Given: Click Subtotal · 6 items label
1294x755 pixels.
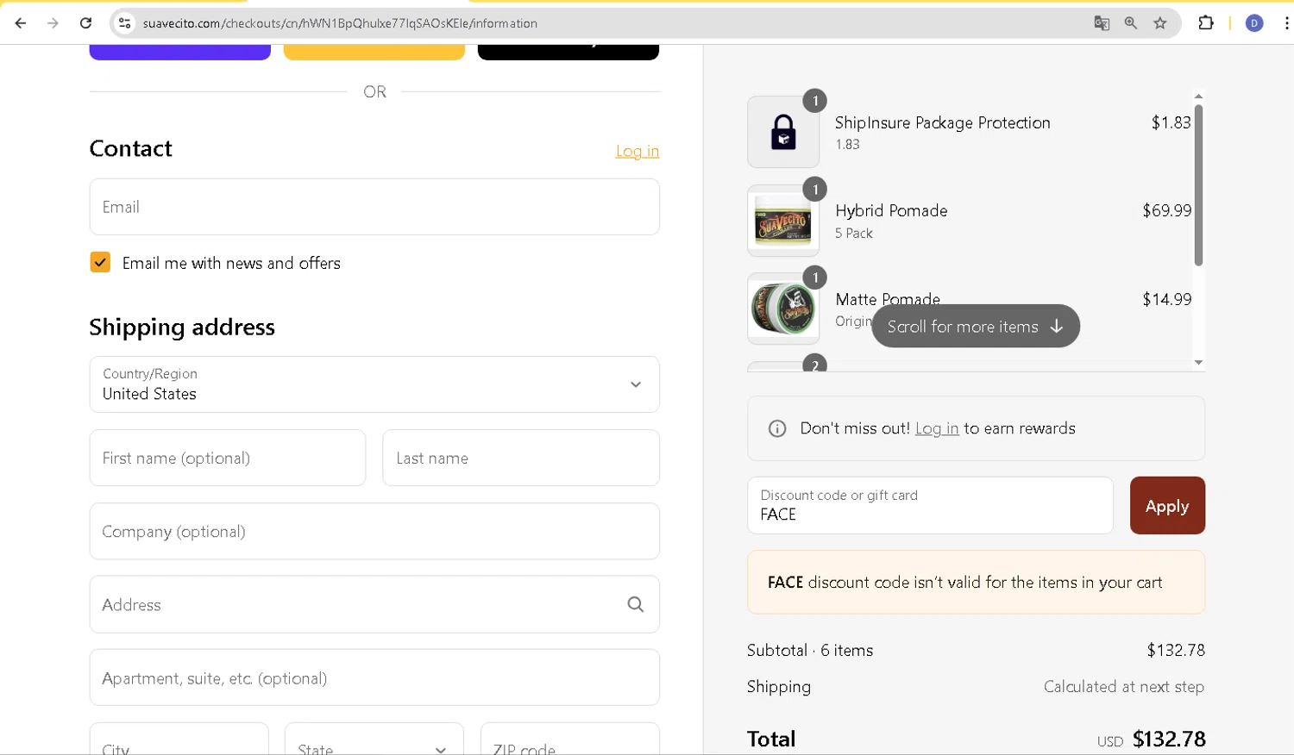Looking at the screenshot, I should (x=810, y=650).
